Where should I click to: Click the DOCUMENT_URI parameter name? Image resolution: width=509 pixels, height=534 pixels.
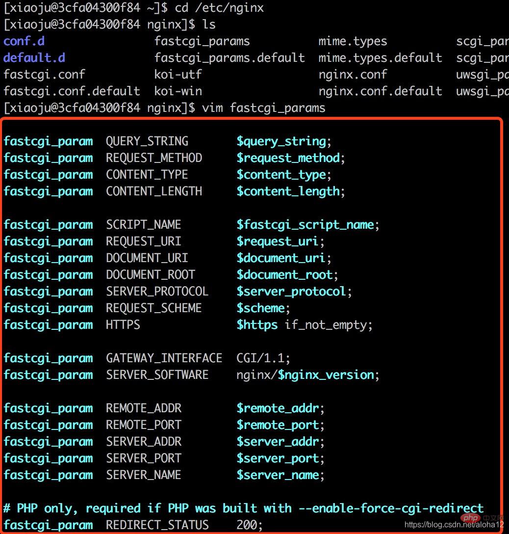147,258
